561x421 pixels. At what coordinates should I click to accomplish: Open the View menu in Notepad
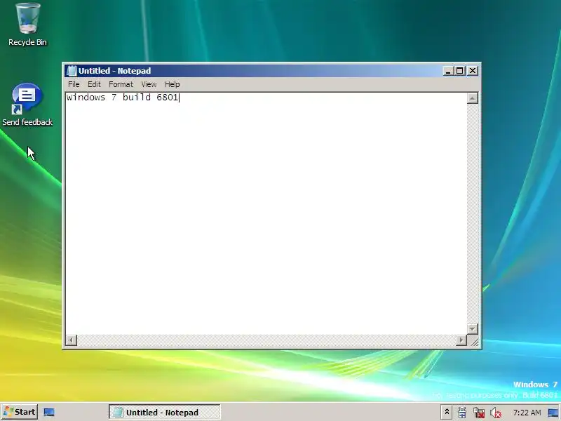tap(149, 84)
